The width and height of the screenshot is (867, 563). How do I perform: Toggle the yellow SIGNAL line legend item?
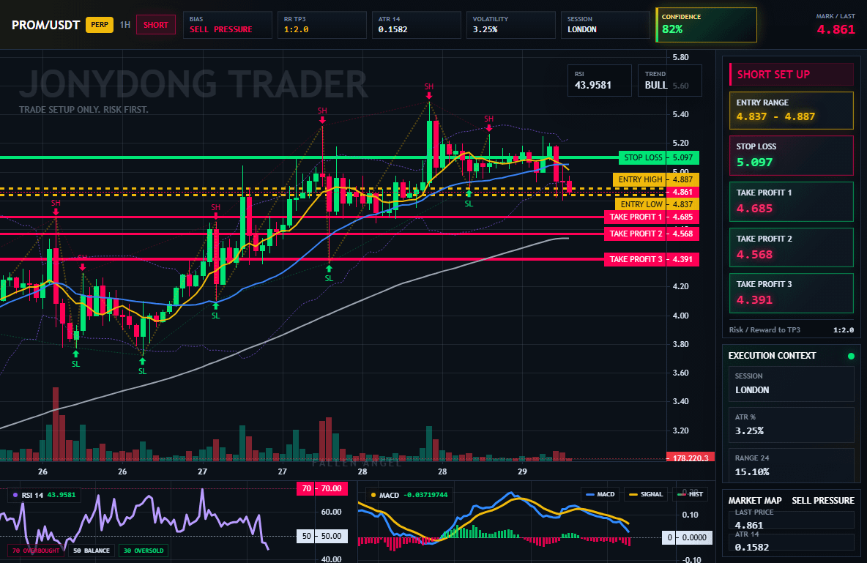click(x=646, y=494)
